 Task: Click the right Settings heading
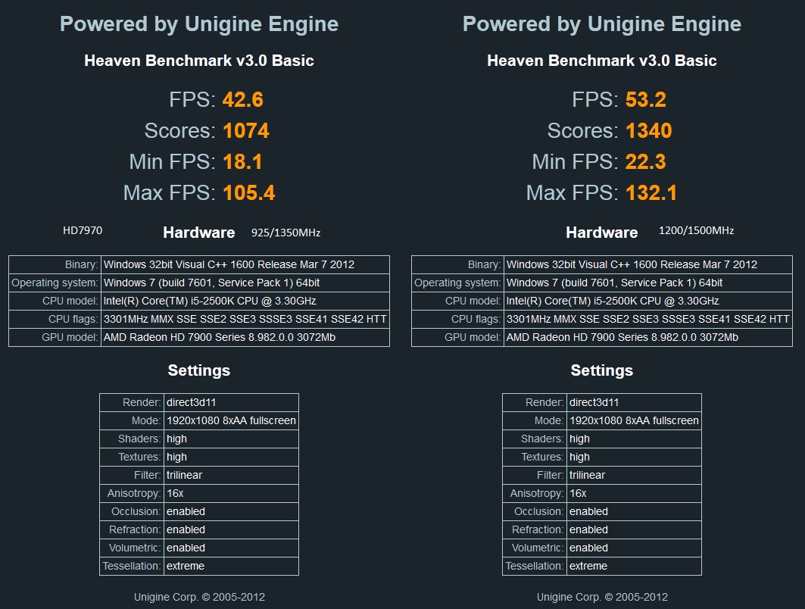pyautogui.click(x=602, y=370)
